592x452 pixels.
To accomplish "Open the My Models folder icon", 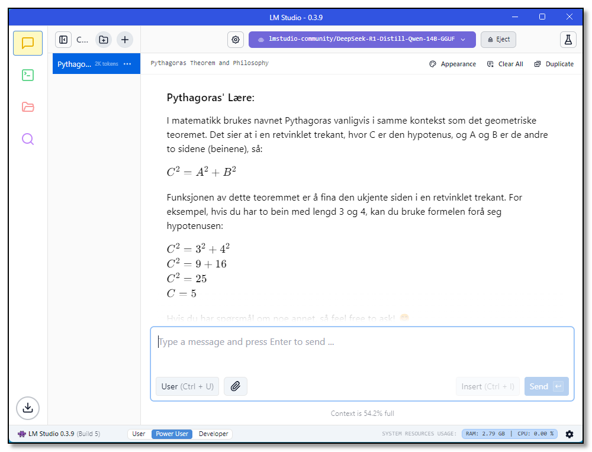I will (x=28, y=107).
